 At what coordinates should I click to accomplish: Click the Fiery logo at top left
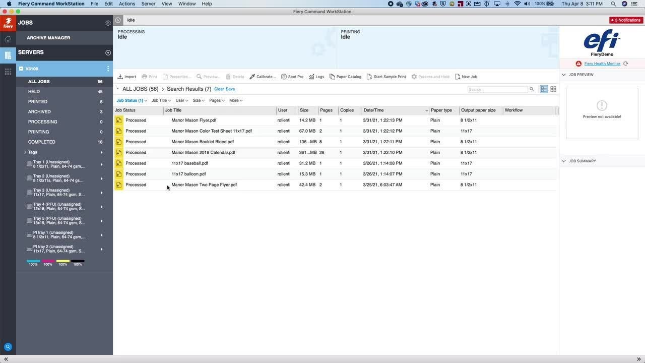[8, 23]
